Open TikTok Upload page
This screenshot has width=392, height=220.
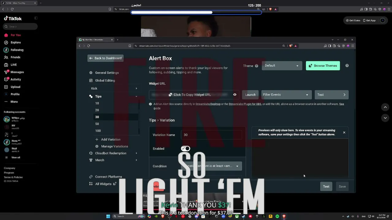[x=15, y=87]
